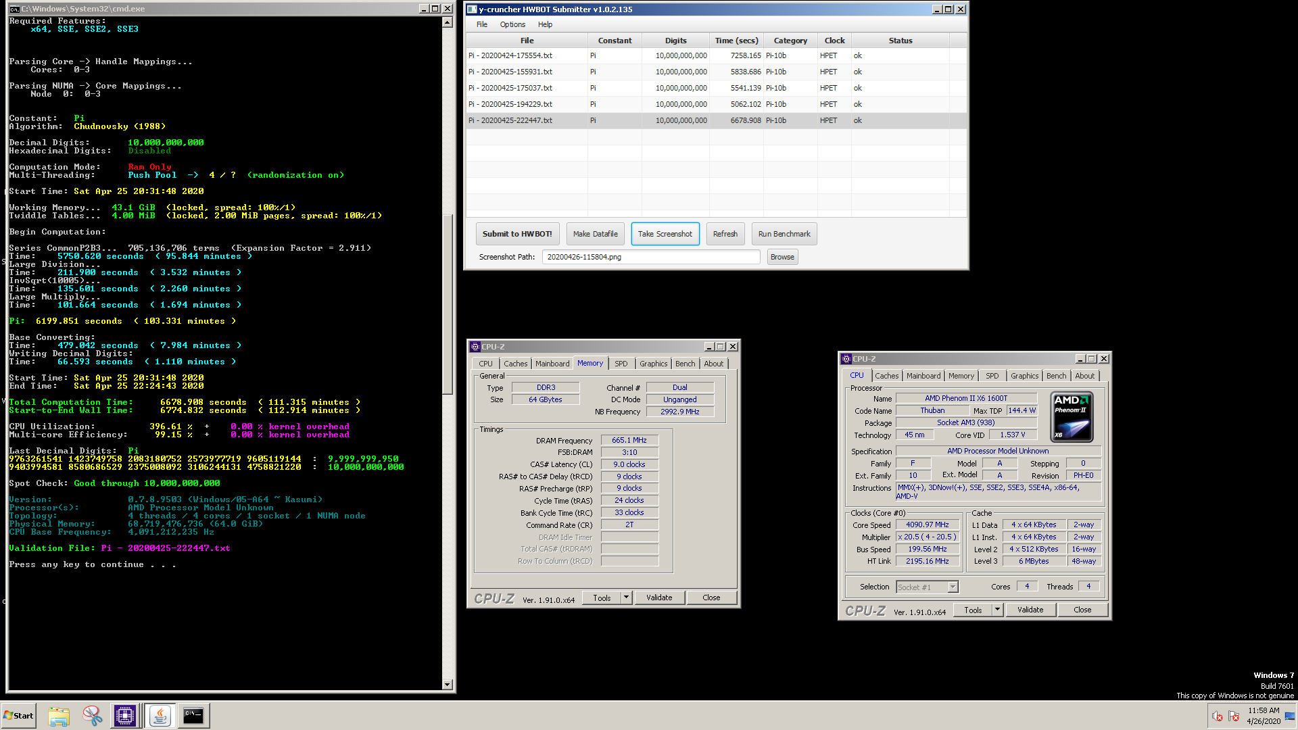This screenshot has width=1298, height=730.
Task: Open Bench tab in Processor CPU-Z window
Action: click(x=1056, y=376)
